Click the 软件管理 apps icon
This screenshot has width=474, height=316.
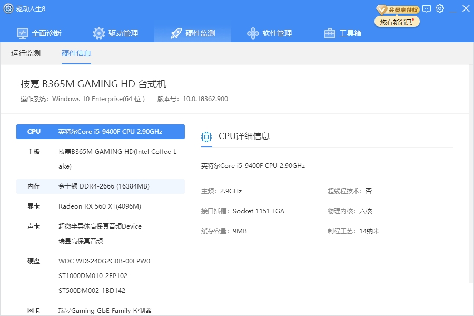[x=253, y=33]
